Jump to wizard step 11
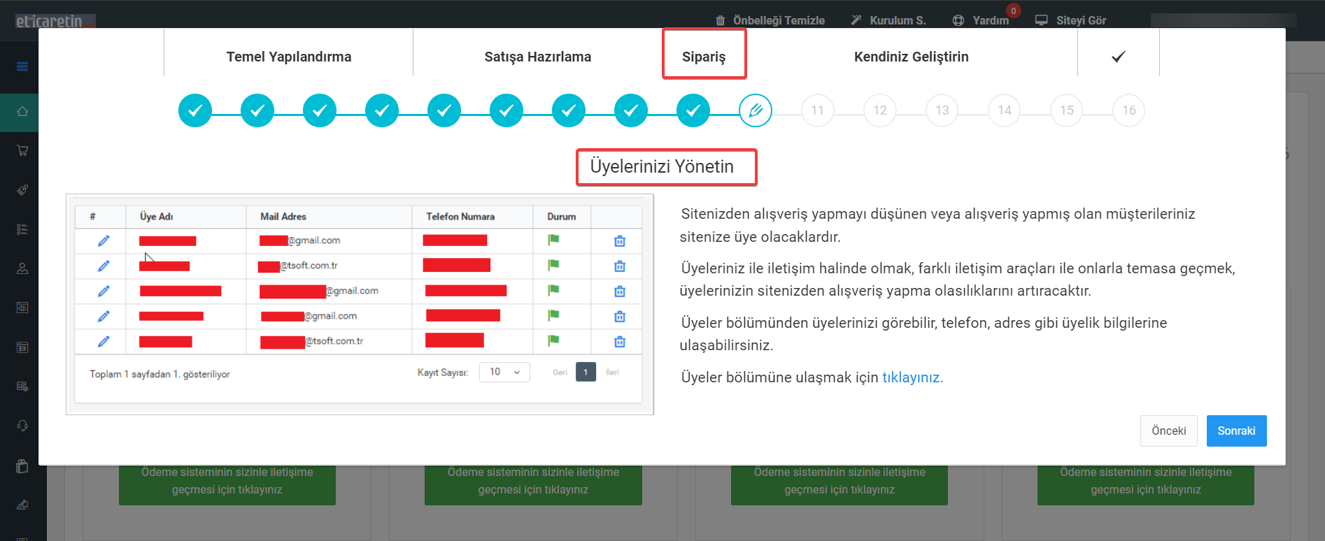The image size is (1325, 541). click(x=818, y=110)
